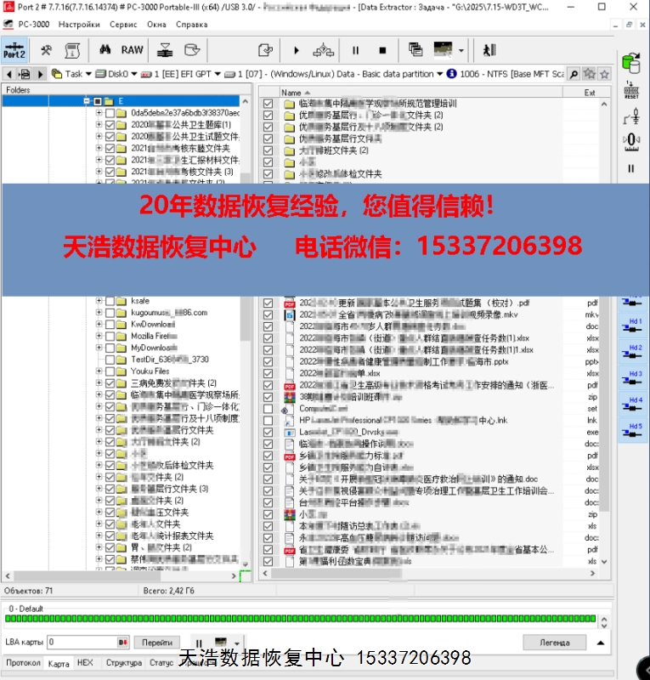Open the Сервис menu
This screenshot has width=650, height=680.
pyautogui.click(x=123, y=25)
